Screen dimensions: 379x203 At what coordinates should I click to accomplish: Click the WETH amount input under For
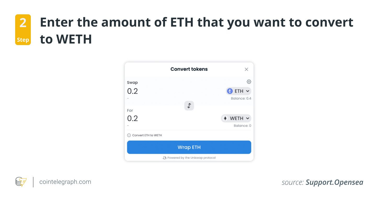[x=132, y=118]
